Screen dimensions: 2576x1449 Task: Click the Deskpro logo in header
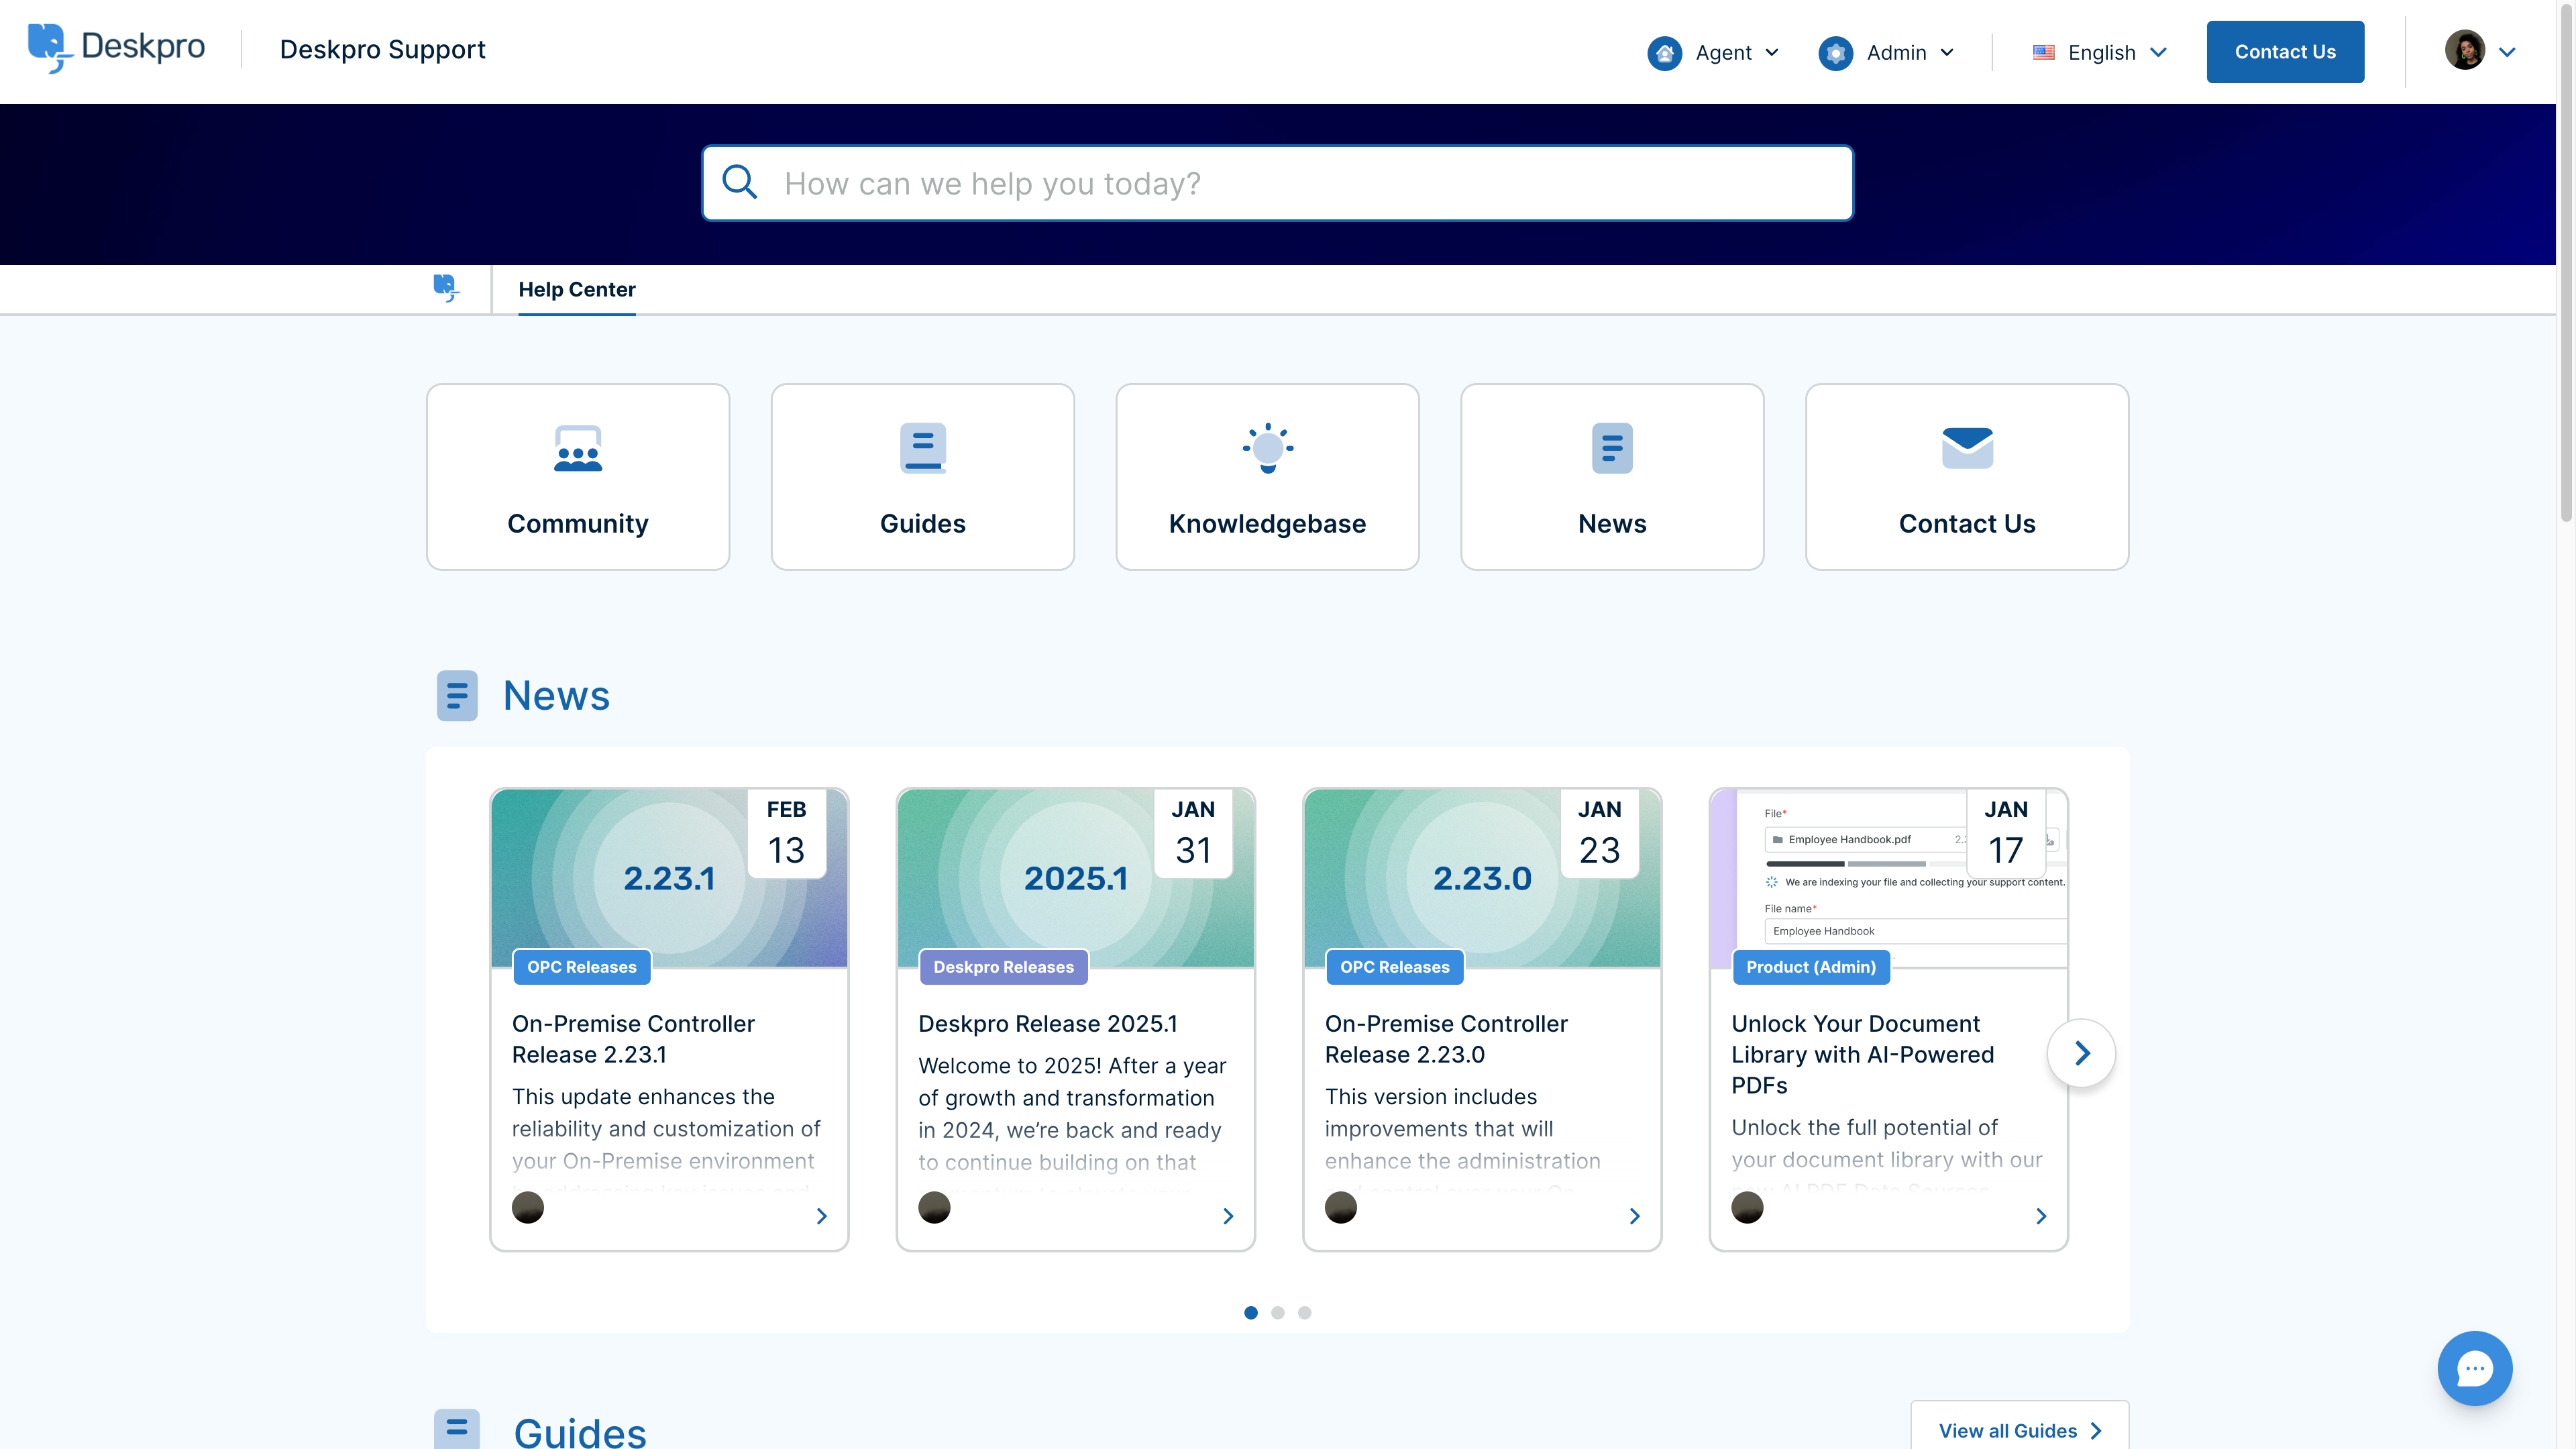point(116,48)
